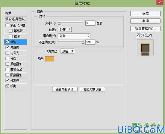165x134 pixels.
Task: Open the 图案叠加 settings label
Action: pyautogui.click(x=16, y=75)
